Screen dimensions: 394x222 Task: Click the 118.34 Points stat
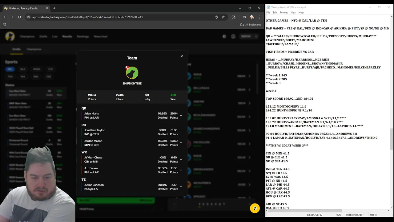tap(92, 97)
